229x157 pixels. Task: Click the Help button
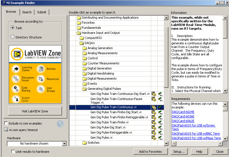click(199, 152)
